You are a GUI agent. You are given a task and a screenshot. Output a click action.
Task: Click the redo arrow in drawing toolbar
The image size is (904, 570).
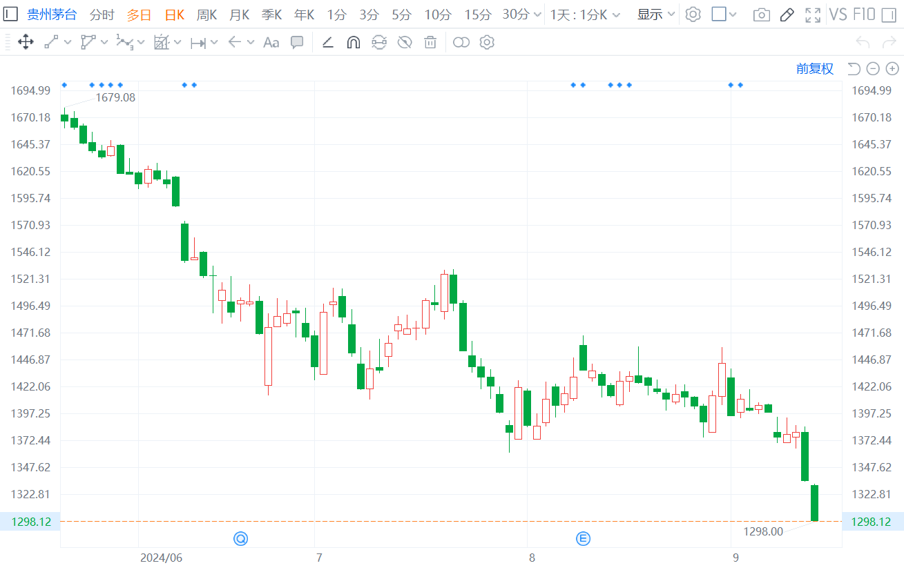(x=889, y=43)
